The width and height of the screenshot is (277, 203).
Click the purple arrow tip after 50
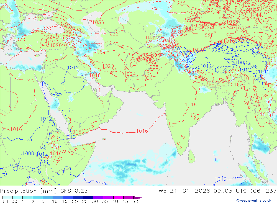pos(138,197)
